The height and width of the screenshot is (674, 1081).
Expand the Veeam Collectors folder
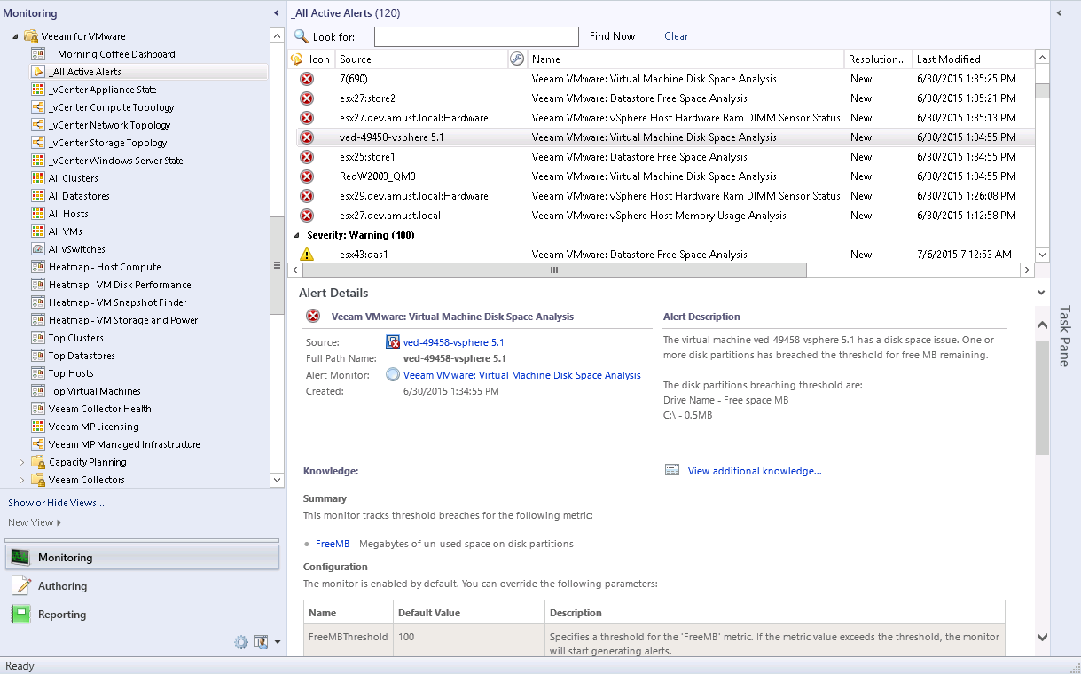point(21,480)
